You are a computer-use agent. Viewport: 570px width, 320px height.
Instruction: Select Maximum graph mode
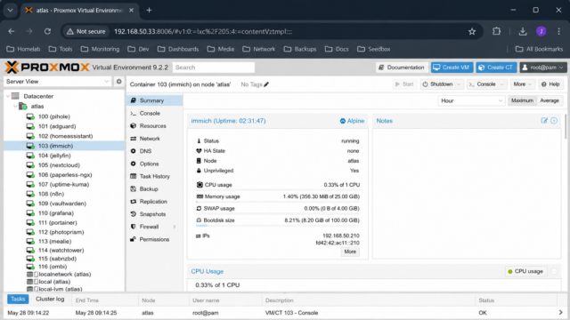522,100
